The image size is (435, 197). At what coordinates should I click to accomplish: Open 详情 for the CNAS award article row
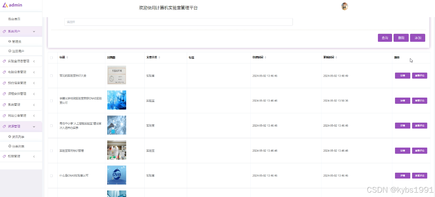pos(403,100)
